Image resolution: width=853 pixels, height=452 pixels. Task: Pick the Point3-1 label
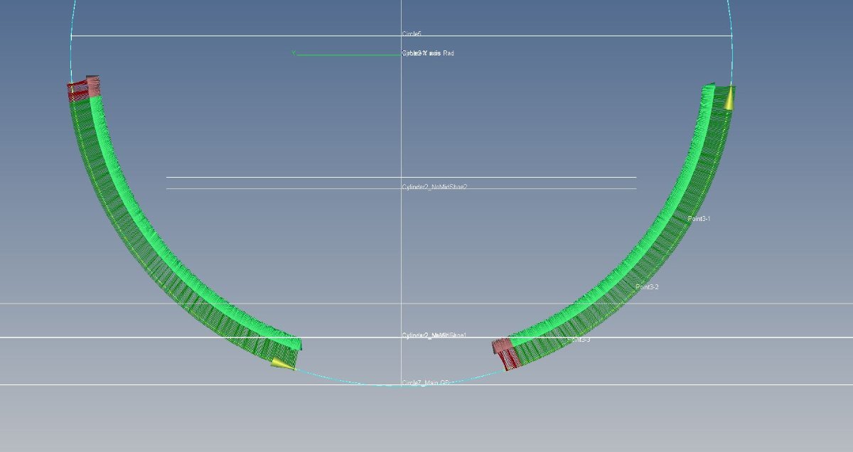(x=699, y=219)
